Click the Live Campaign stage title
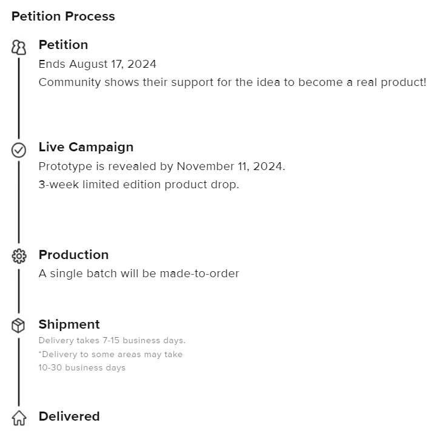Image resolution: width=439 pixels, height=440 pixels. click(x=85, y=147)
